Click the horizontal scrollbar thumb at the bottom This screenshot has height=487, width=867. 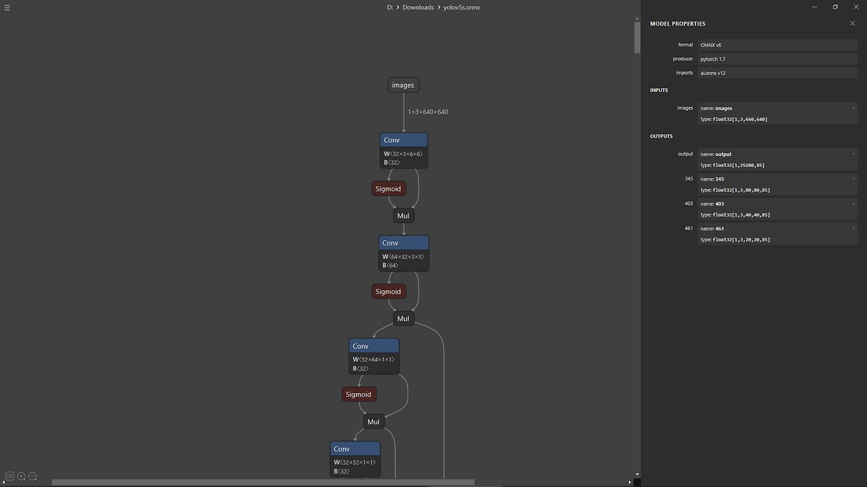coord(264,482)
